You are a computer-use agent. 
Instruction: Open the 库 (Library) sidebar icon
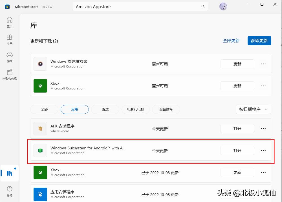[9, 173]
